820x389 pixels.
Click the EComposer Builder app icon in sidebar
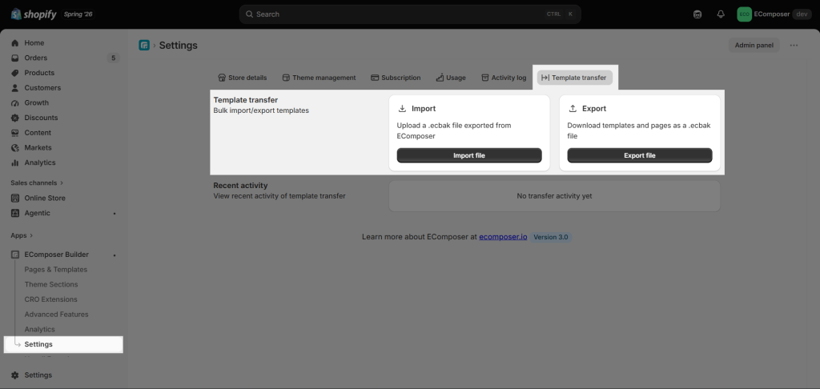pyautogui.click(x=14, y=255)
